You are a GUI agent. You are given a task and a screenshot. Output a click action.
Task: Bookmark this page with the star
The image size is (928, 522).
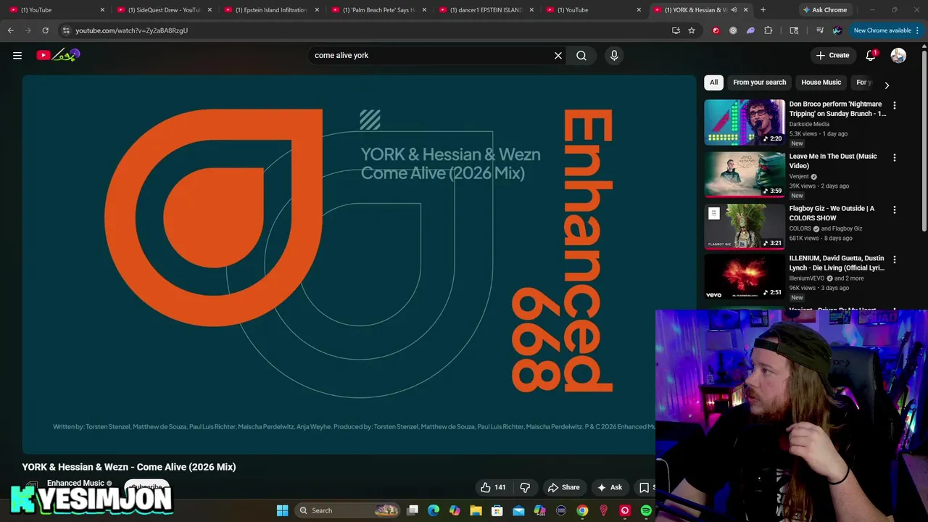pyautogui.click(x=692, y=30)
